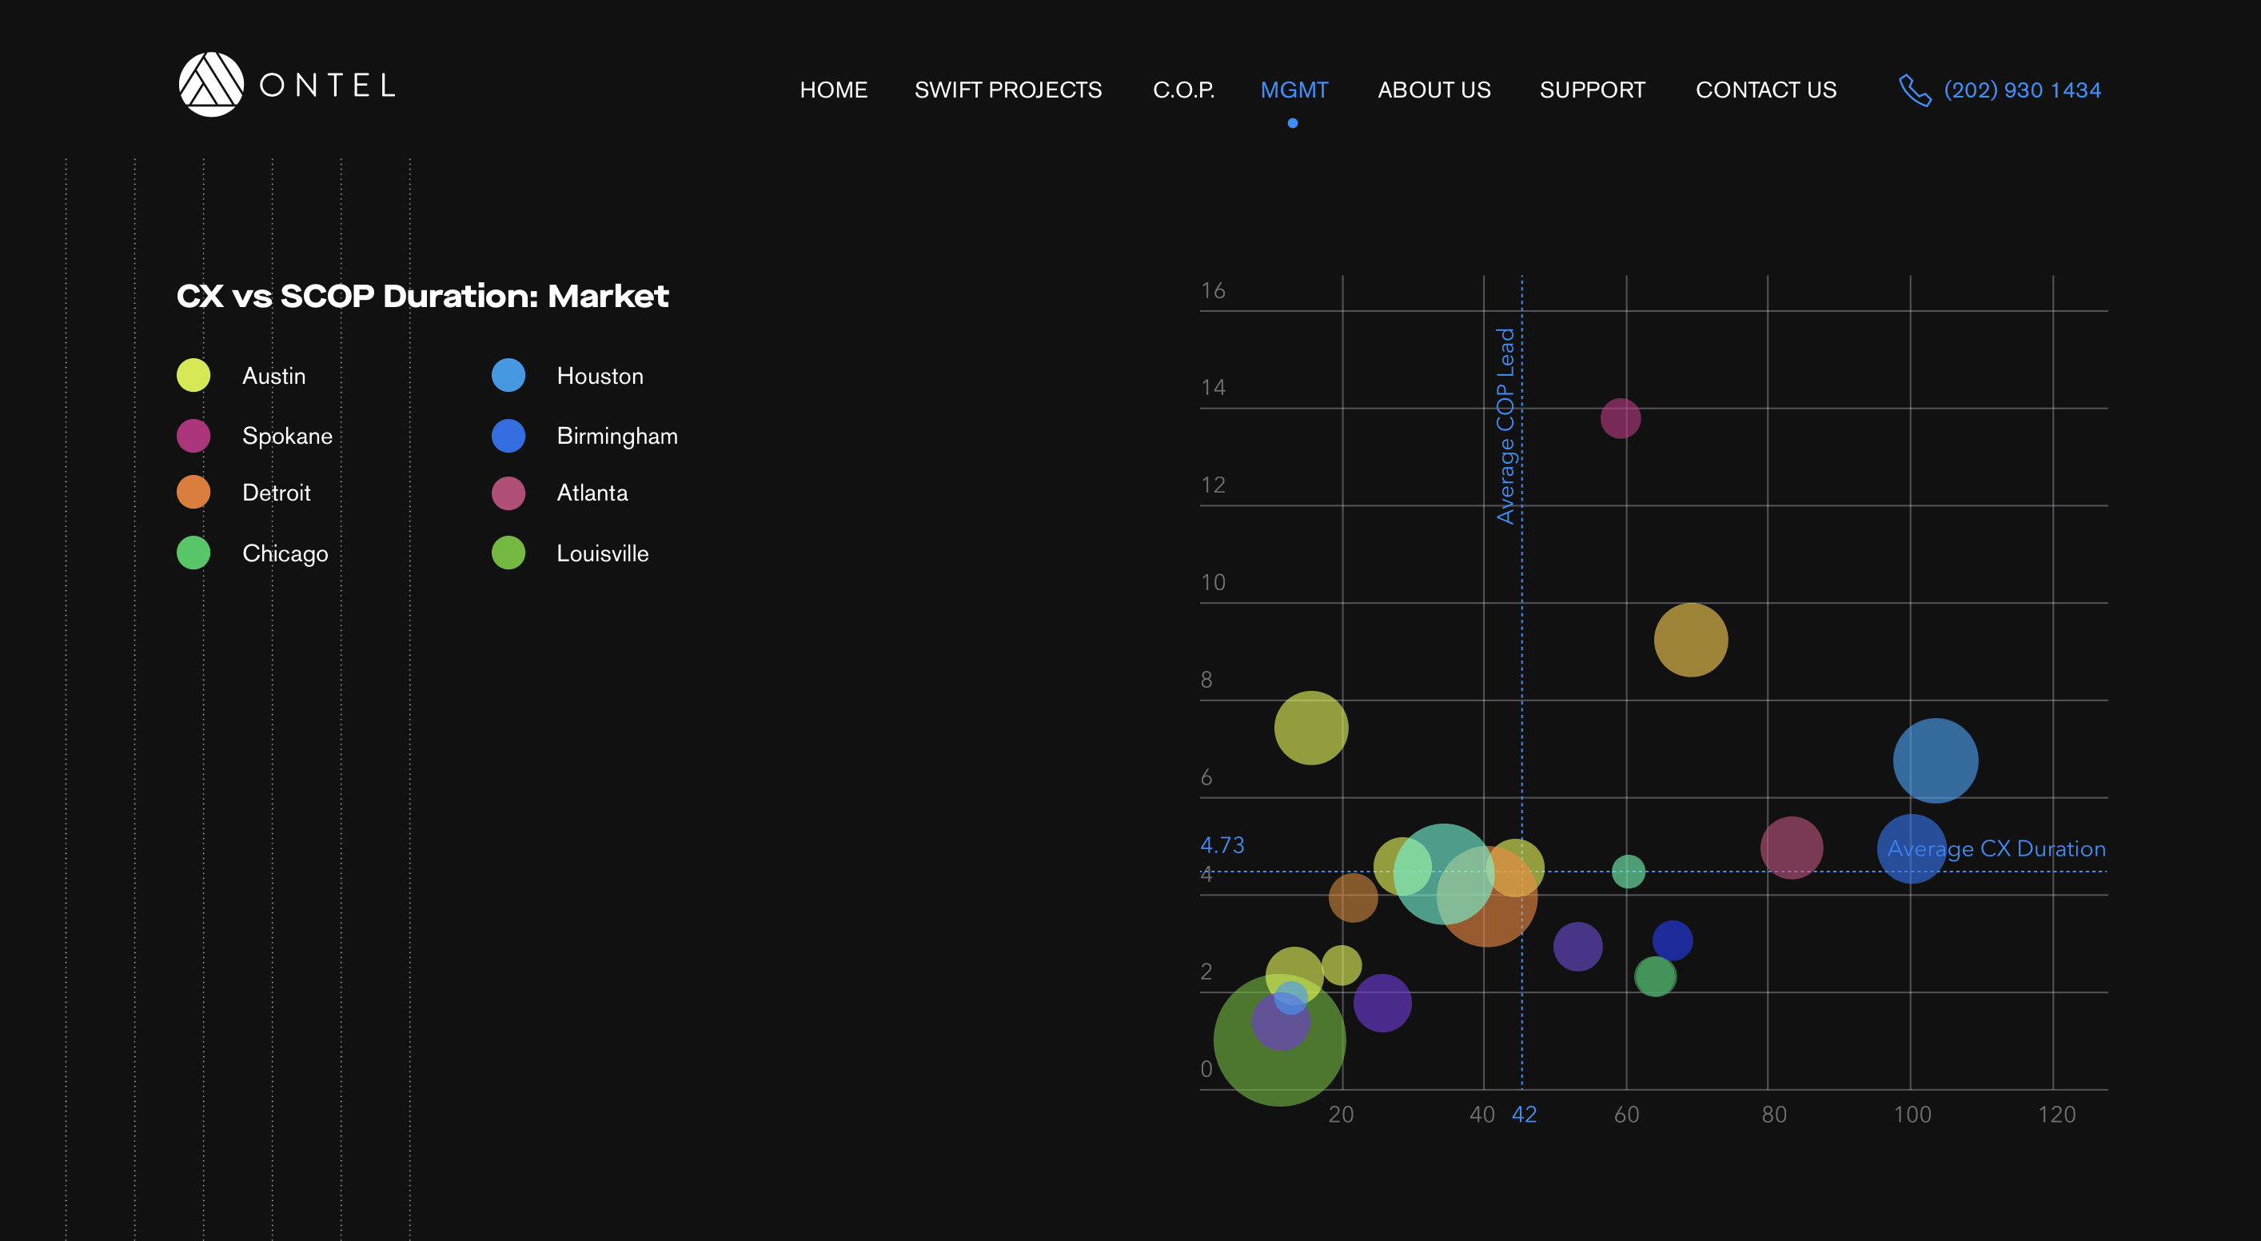Image resolution: width=2261 pixels, height=1241 pixels.
Task: Toggle the Houston legend swatch
Action: point(508,376)
